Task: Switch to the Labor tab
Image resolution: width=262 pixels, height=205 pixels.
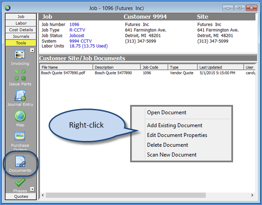Action: (21, 23)
